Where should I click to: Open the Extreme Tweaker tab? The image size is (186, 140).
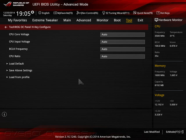45,20
